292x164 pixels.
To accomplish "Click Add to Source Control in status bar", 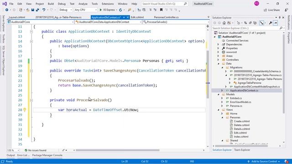I will [x=264, y=161].
